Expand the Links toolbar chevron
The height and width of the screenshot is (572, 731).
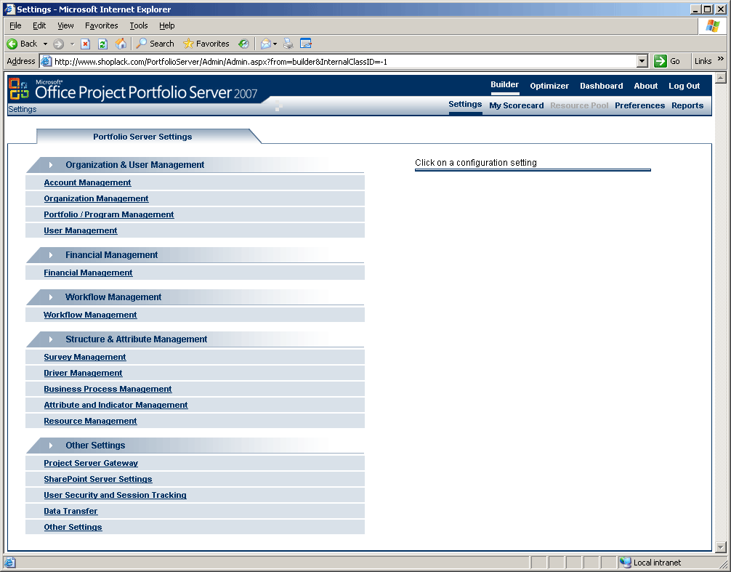point(721,59)
